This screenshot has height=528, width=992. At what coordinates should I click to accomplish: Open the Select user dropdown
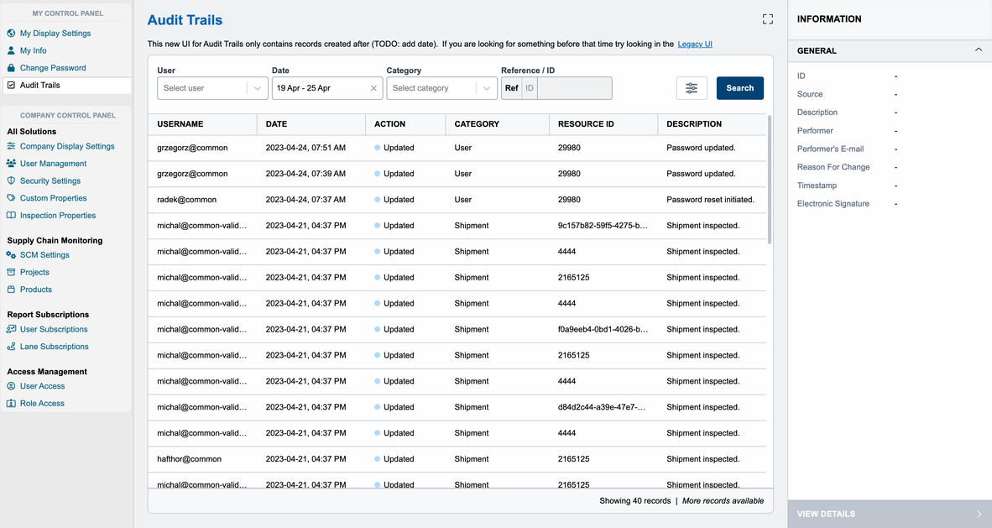pos(212,88)
